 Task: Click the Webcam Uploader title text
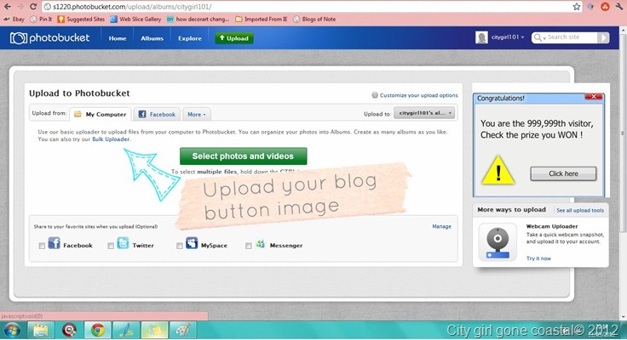click(552, 226)
